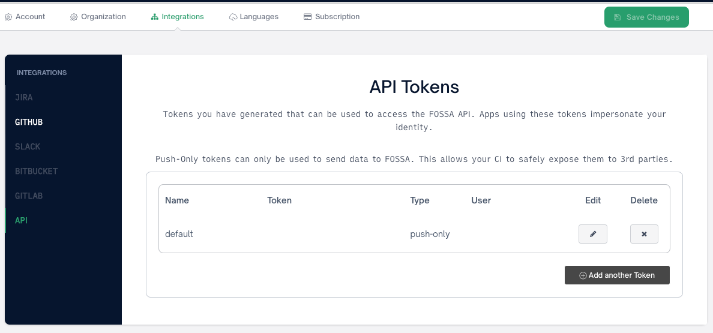713x333 pixels.
Task: Click the plus circle icon in Add another Token
Action: click(583, 275)
